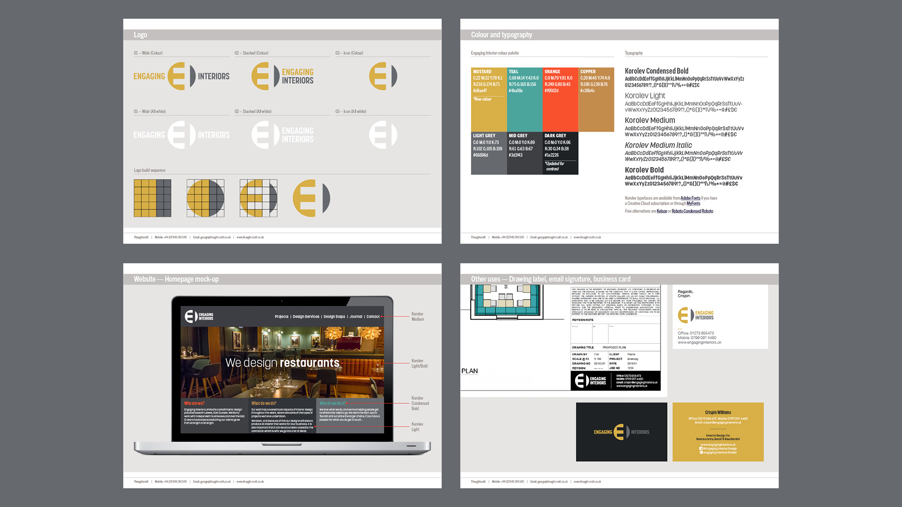The image size is (902, 507).
Task: Select the mustard business card back
Action: (x=718, y=432)
